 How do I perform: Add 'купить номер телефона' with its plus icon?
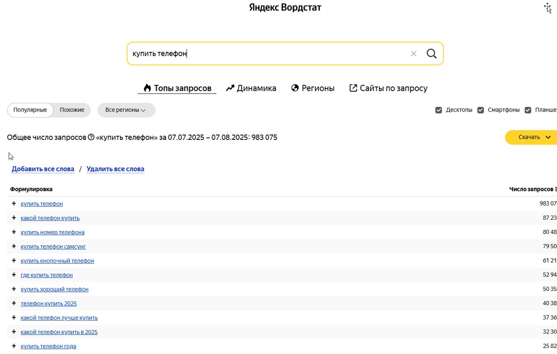point(14,232)
